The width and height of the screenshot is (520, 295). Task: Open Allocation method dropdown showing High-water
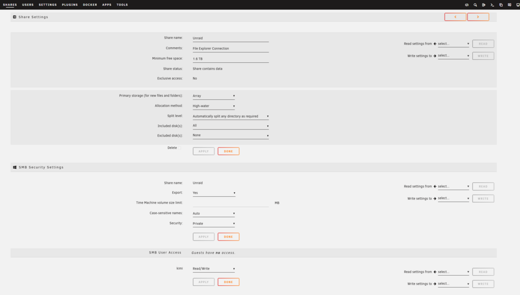click(214, 106)
